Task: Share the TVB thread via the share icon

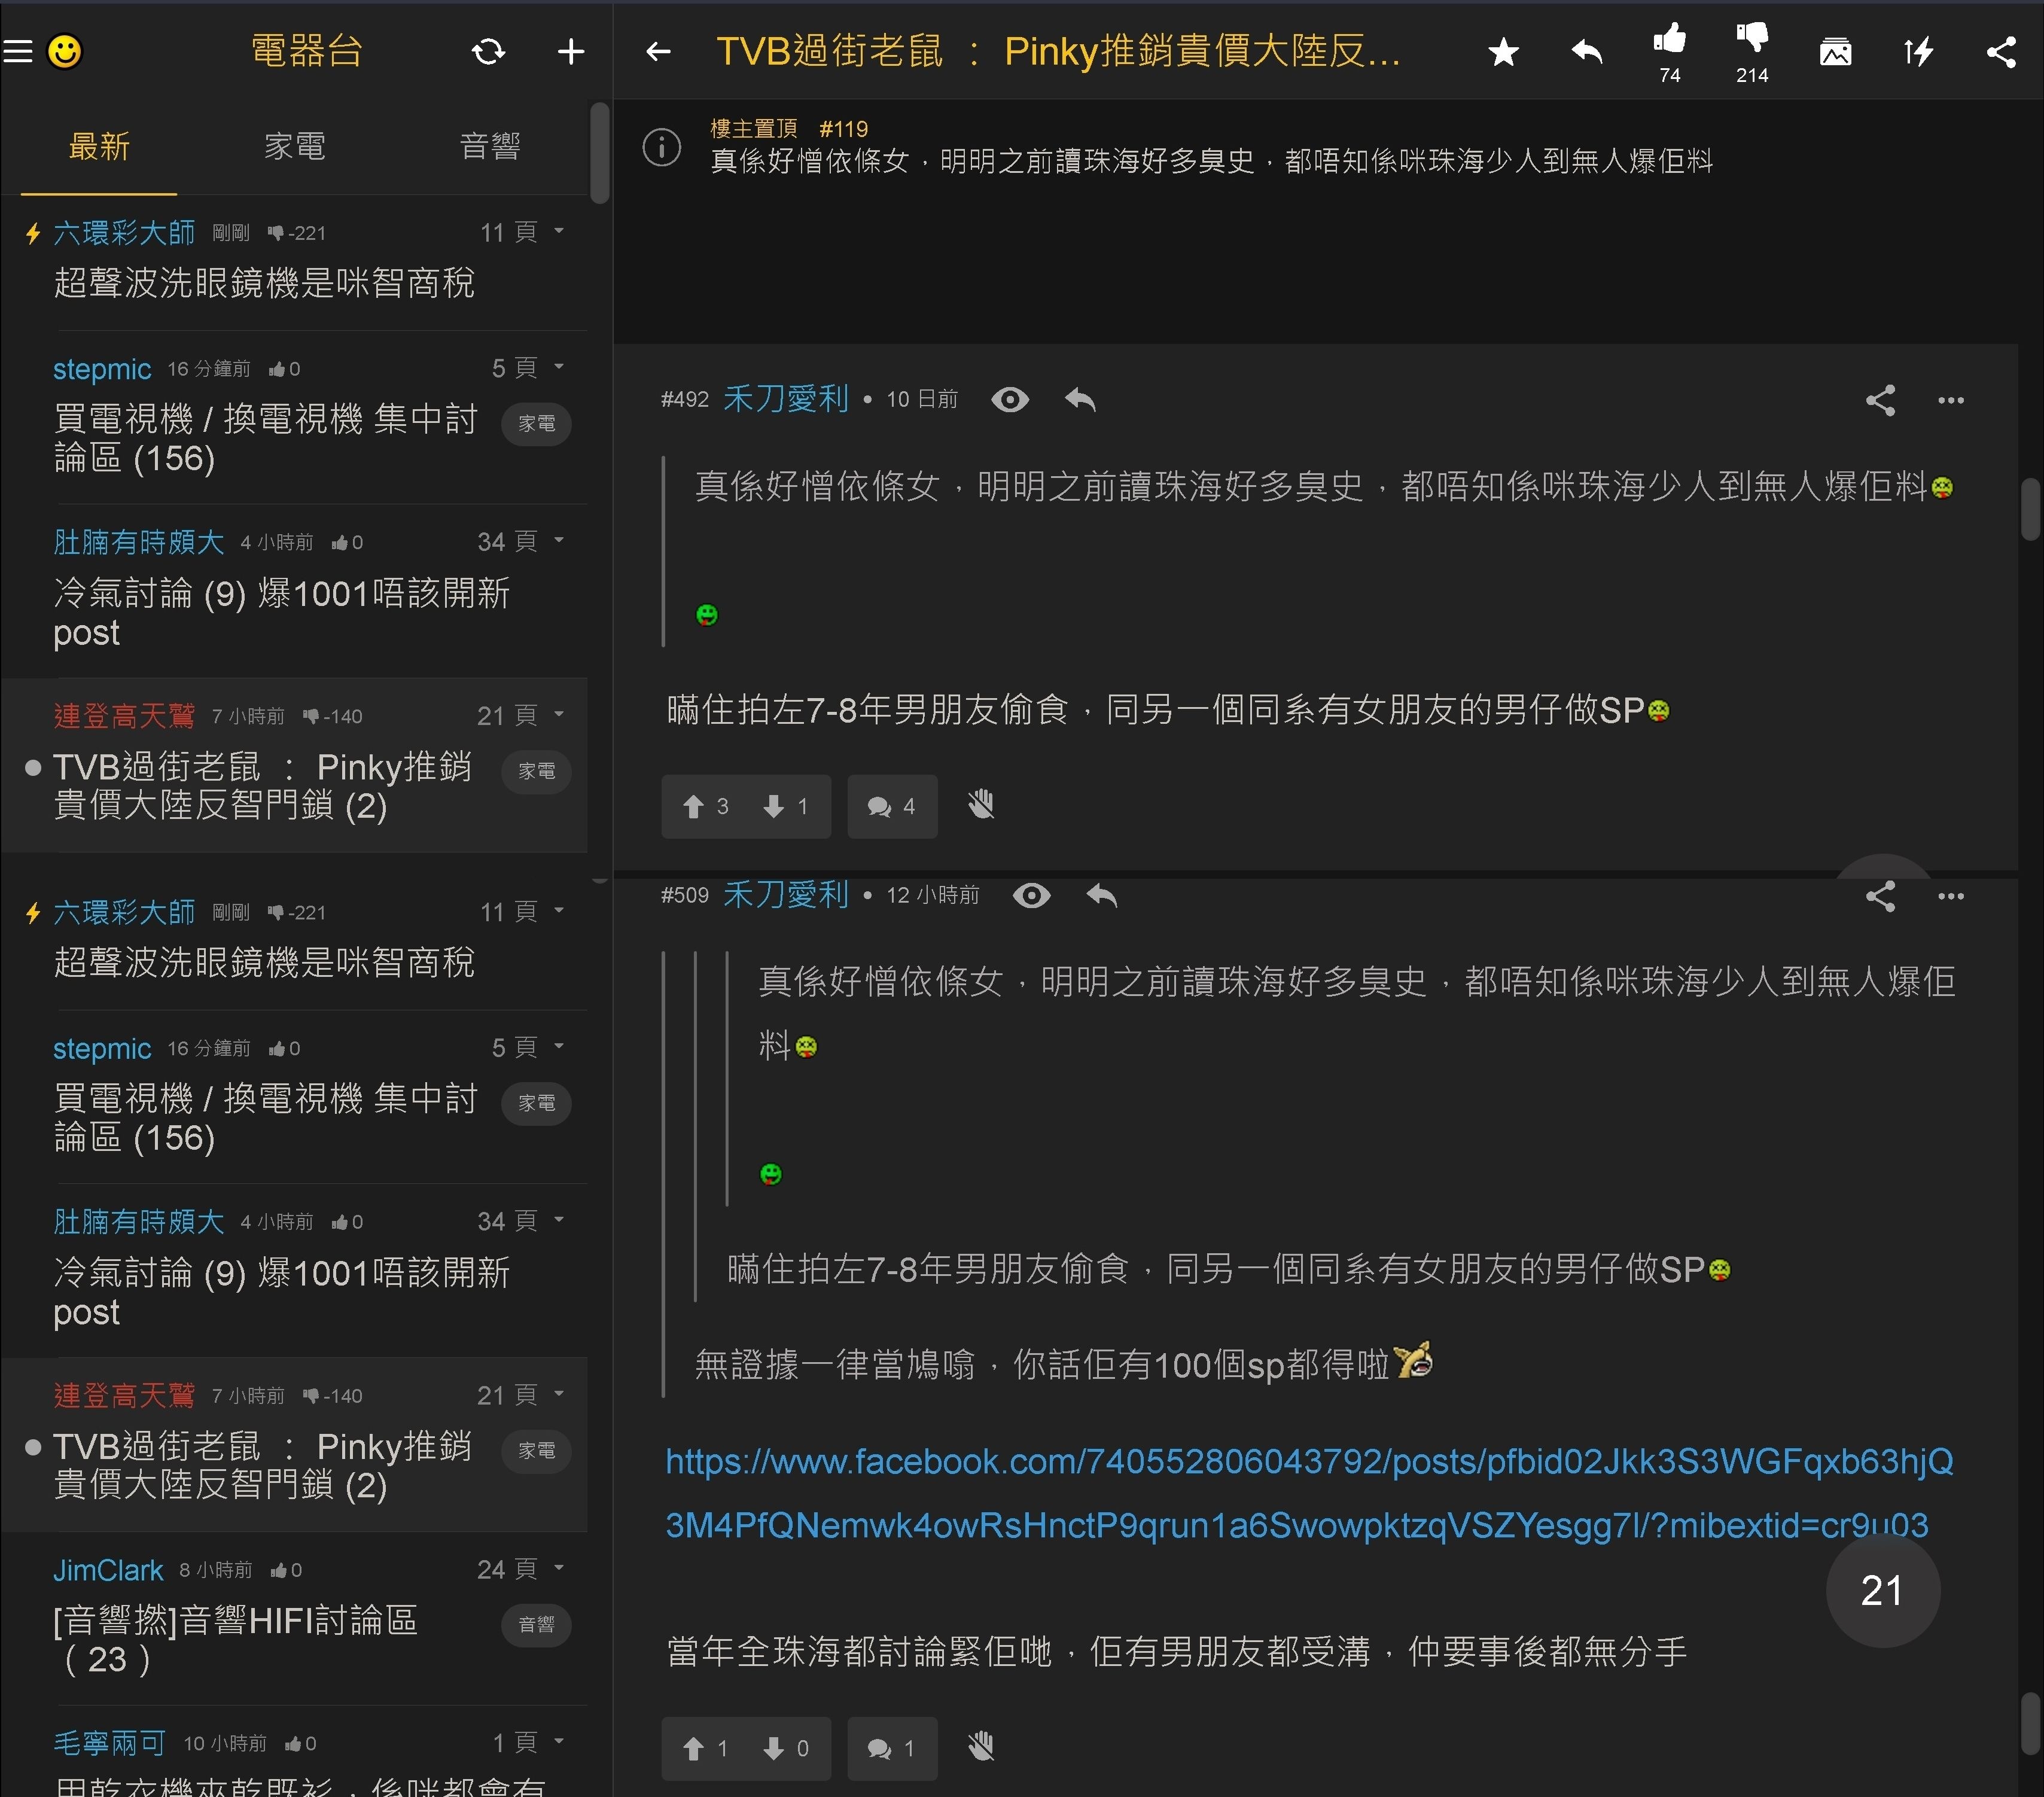Action: point(2000,51)
